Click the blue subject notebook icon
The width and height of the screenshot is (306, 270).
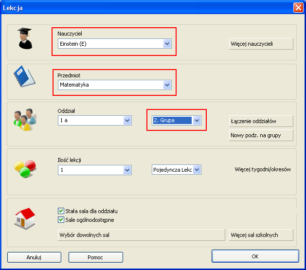pyautogui.click(x=24, y=76)
